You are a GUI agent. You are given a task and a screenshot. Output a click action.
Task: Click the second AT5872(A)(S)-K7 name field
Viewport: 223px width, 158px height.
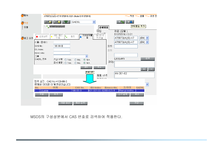point(126,42)
